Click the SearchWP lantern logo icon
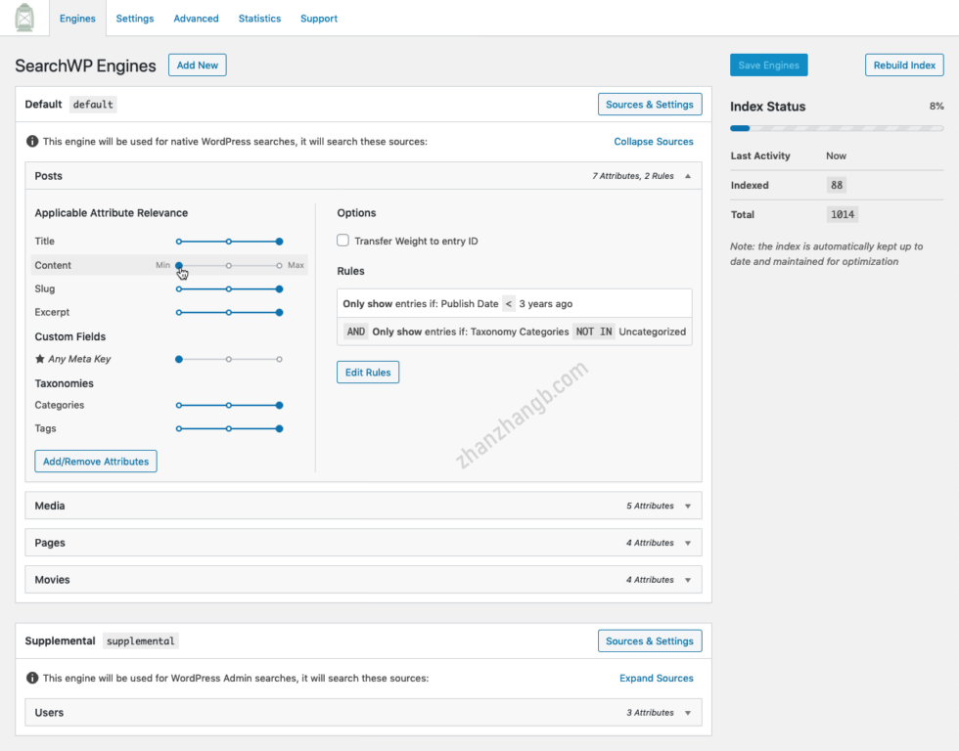959x751 pixels. coord(24,18)
